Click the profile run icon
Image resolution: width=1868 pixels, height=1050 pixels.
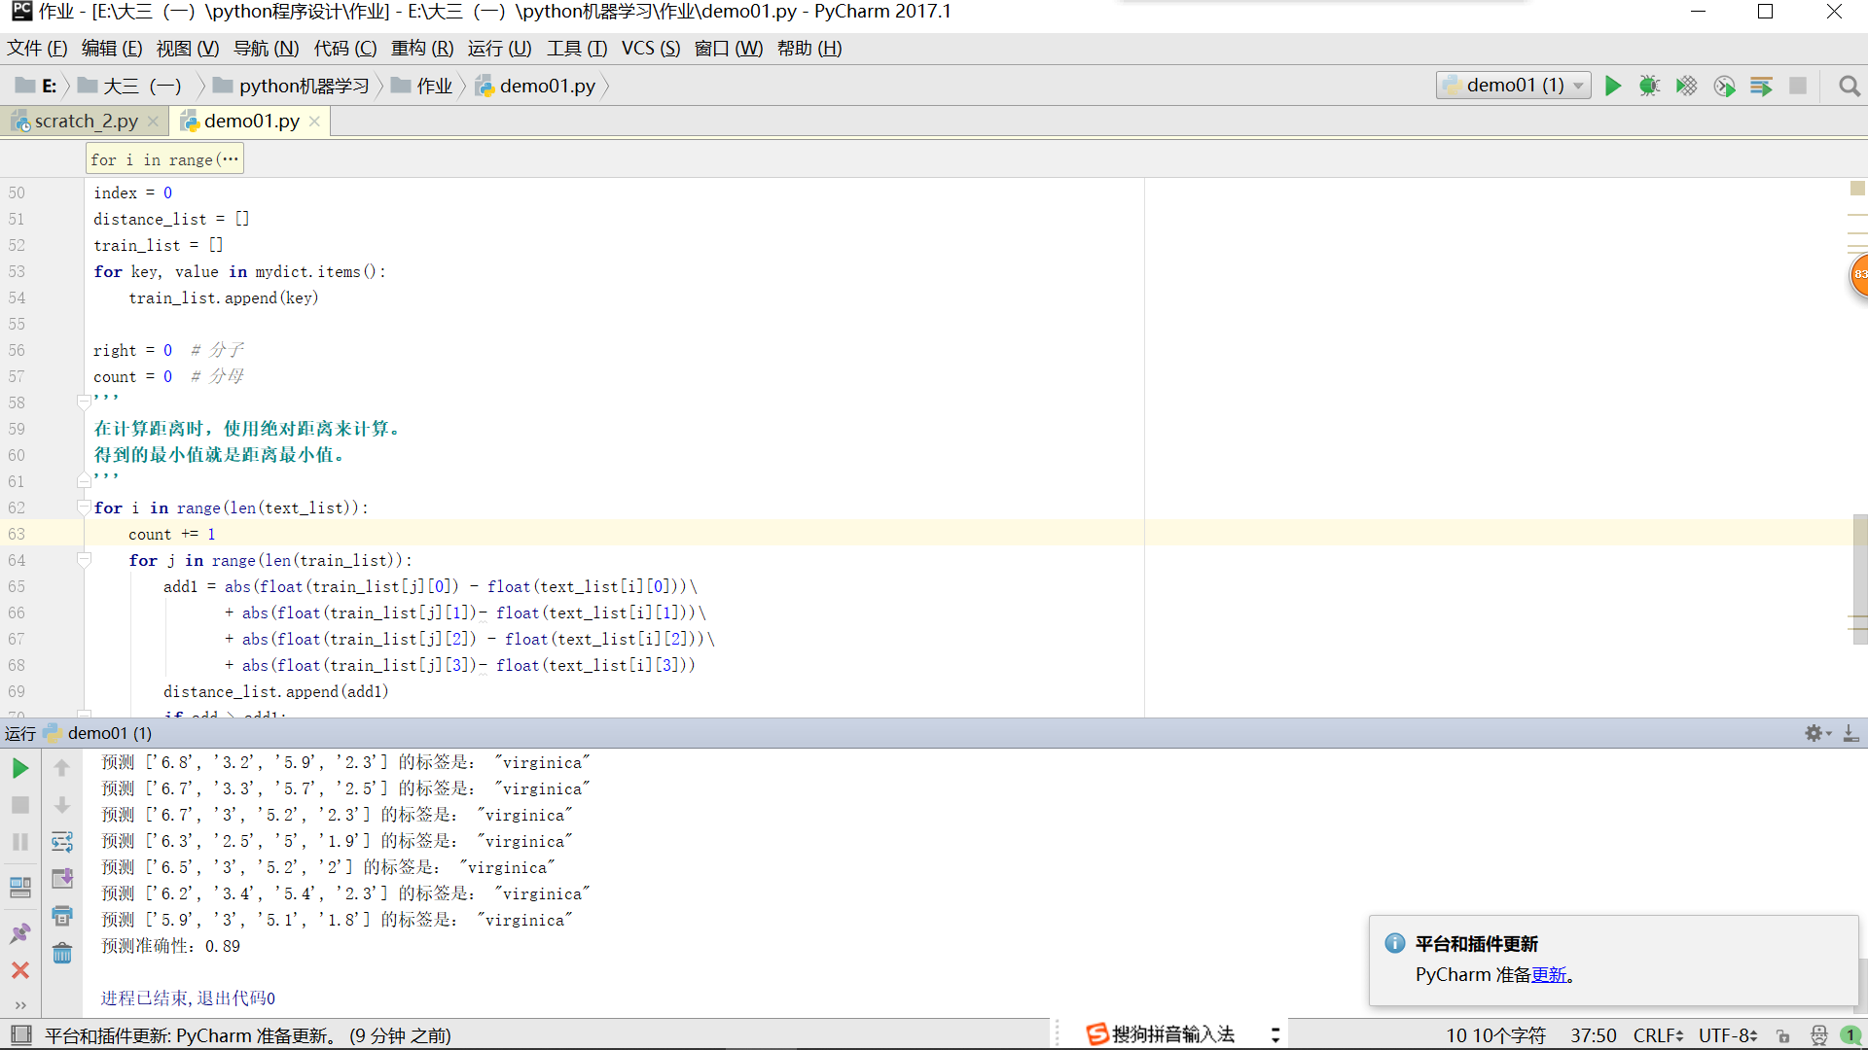(1724, 86)
